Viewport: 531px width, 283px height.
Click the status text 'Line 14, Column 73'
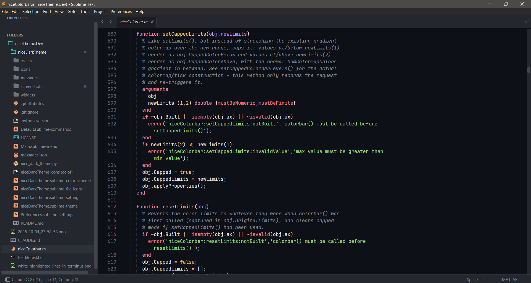(x=61, y=279)
